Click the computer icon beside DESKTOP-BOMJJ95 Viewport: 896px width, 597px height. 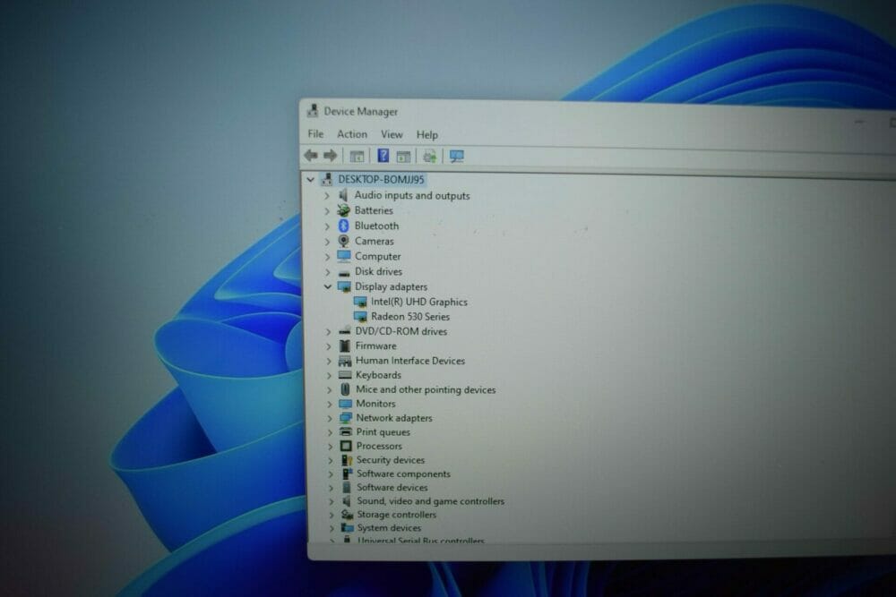click(327, 179)
